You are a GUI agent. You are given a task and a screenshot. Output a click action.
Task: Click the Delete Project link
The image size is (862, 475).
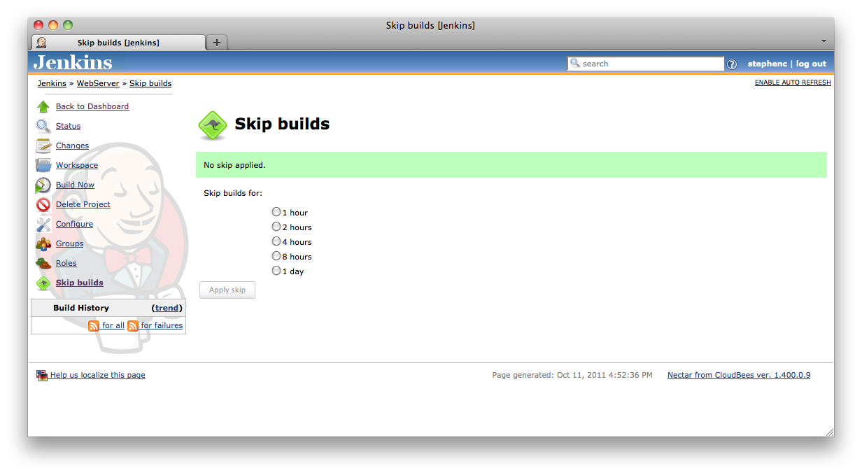point(83,204)
